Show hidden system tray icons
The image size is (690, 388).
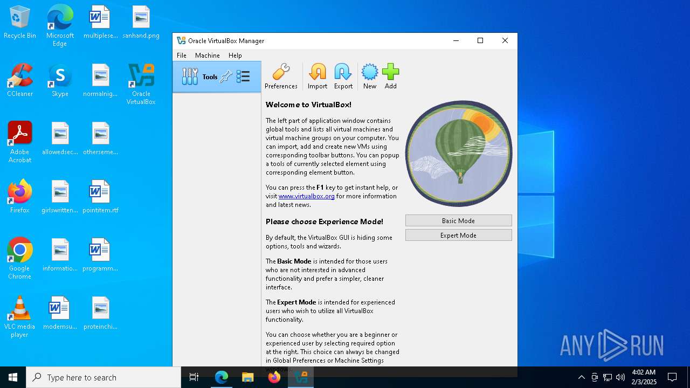[x=581, y=377]
